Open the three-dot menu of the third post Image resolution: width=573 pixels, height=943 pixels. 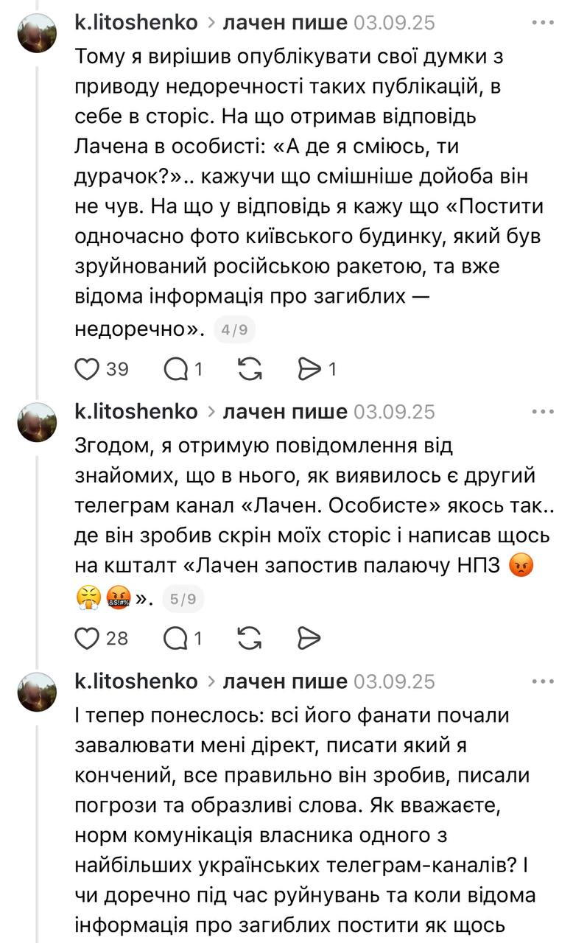(x=543, y=681)
